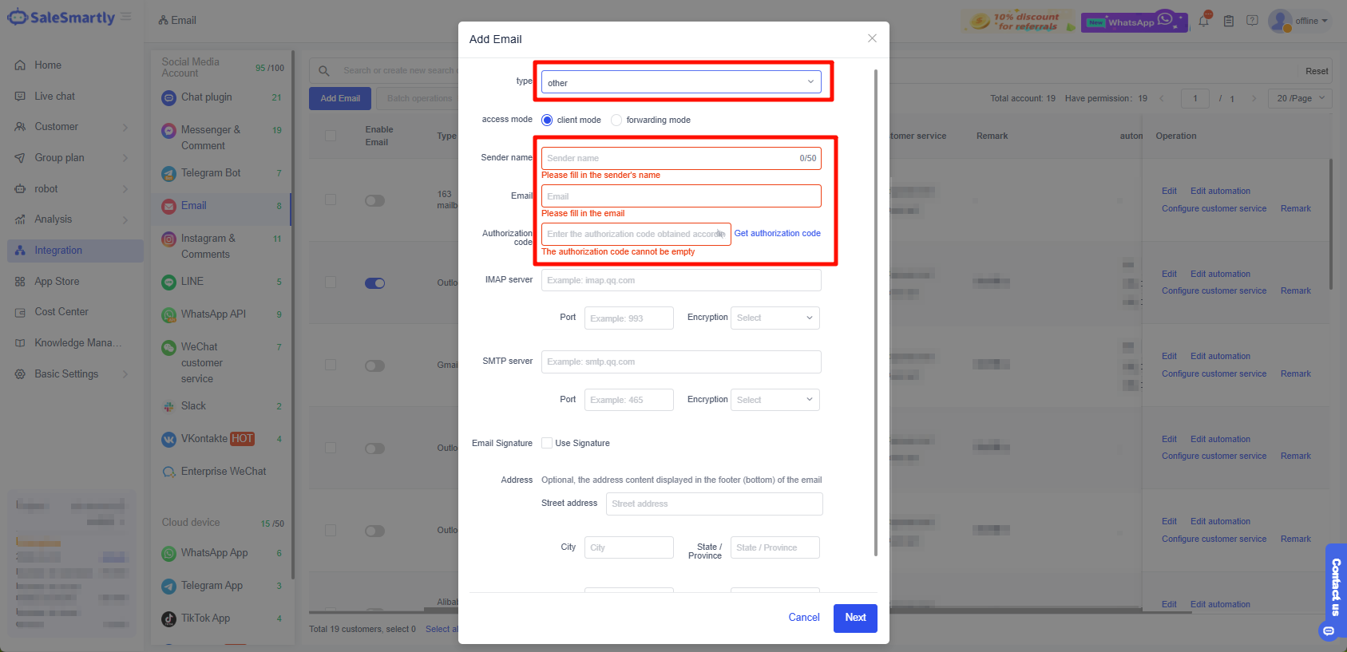Click Get authorization code link
Screen dimensions: 1347x652
777,233
